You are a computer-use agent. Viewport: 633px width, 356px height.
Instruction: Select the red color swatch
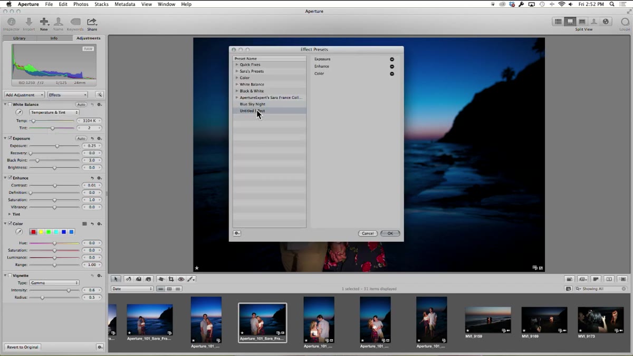(x=33, y=232)
